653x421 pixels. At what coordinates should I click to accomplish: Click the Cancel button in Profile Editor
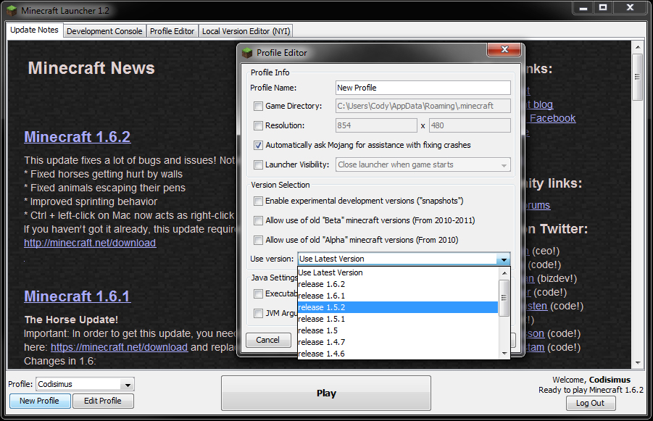pyautogui.click(x=267, y=341)
